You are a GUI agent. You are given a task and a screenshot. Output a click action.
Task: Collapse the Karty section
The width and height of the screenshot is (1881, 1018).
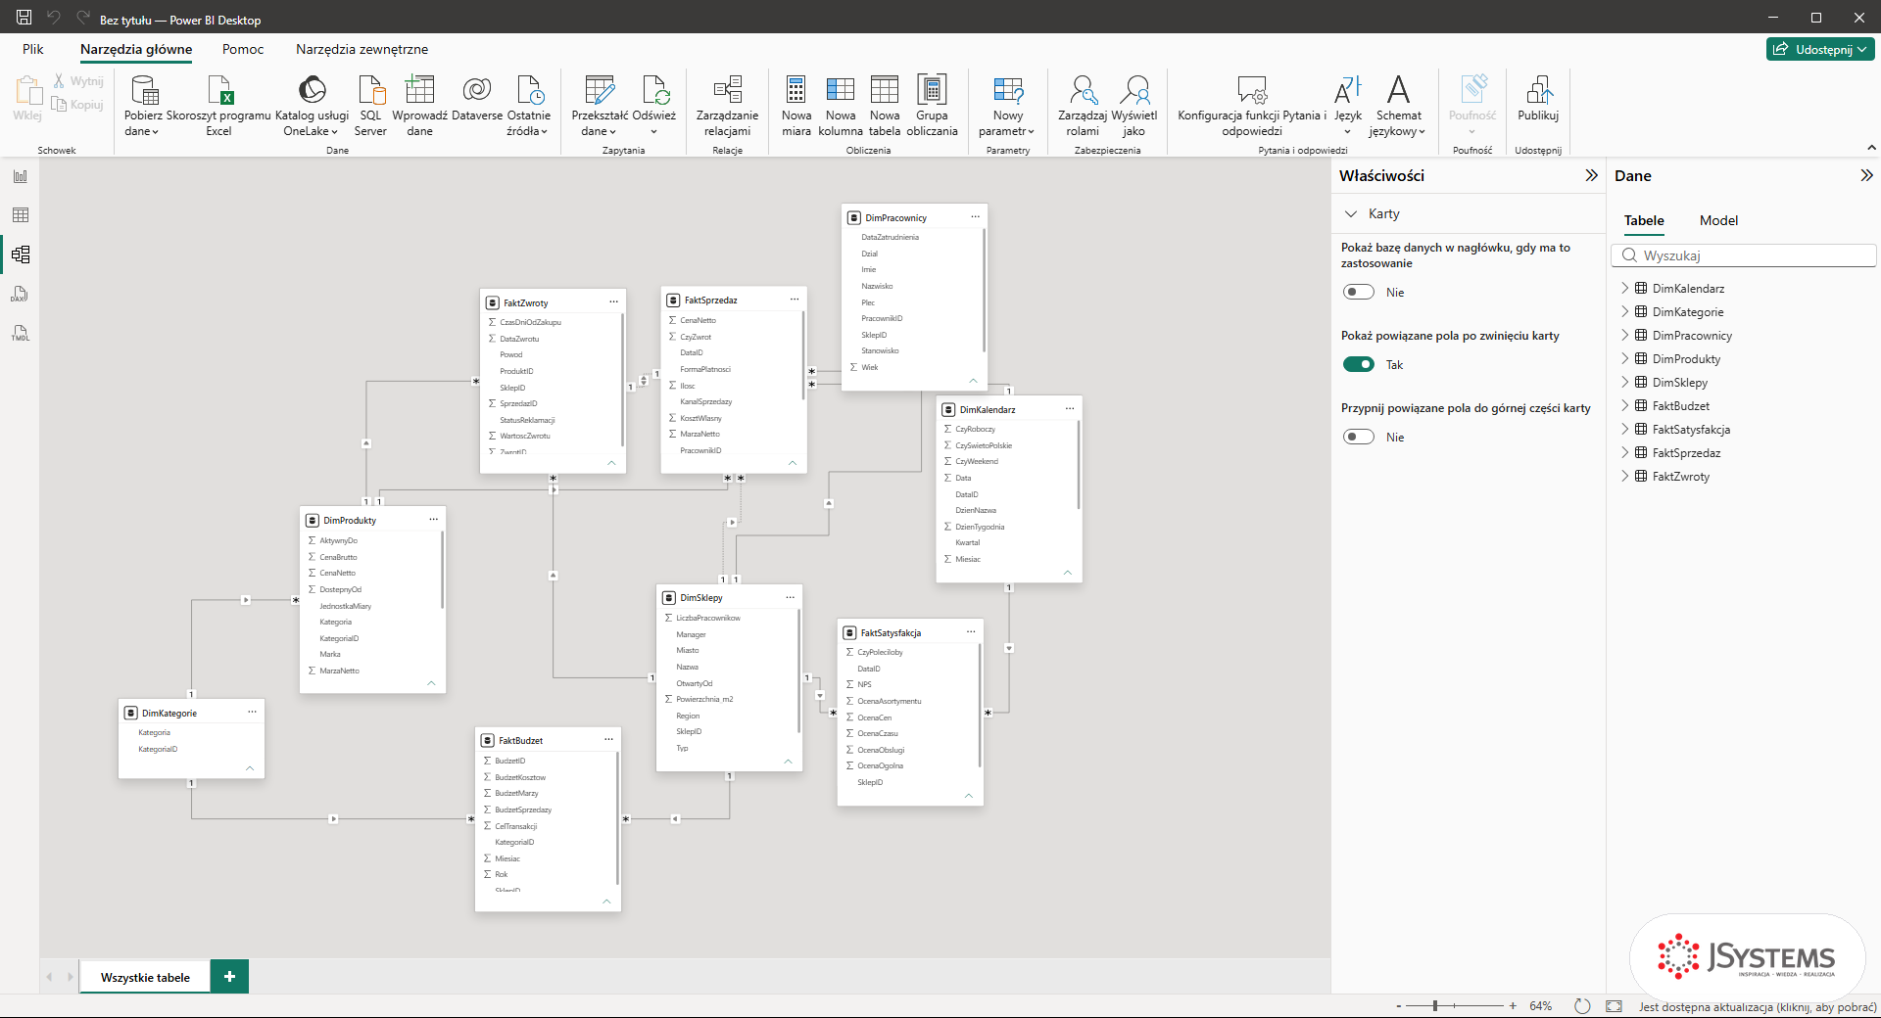pyautogui.click(x=1351, y=213)
